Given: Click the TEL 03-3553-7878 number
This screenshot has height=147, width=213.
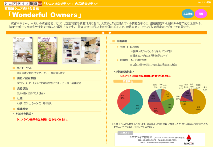Looking at the screenshot, I should (x=147, y=140).
